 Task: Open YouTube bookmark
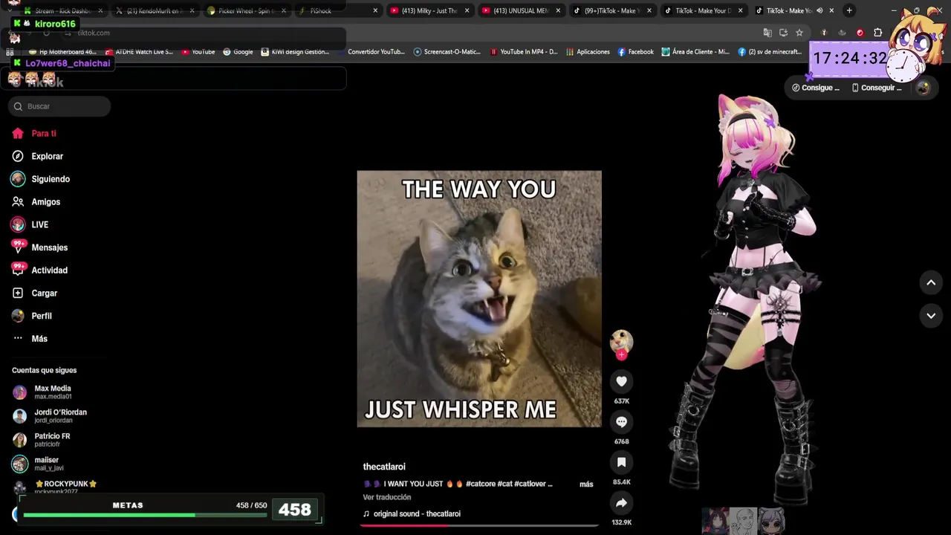coord(197,52)
